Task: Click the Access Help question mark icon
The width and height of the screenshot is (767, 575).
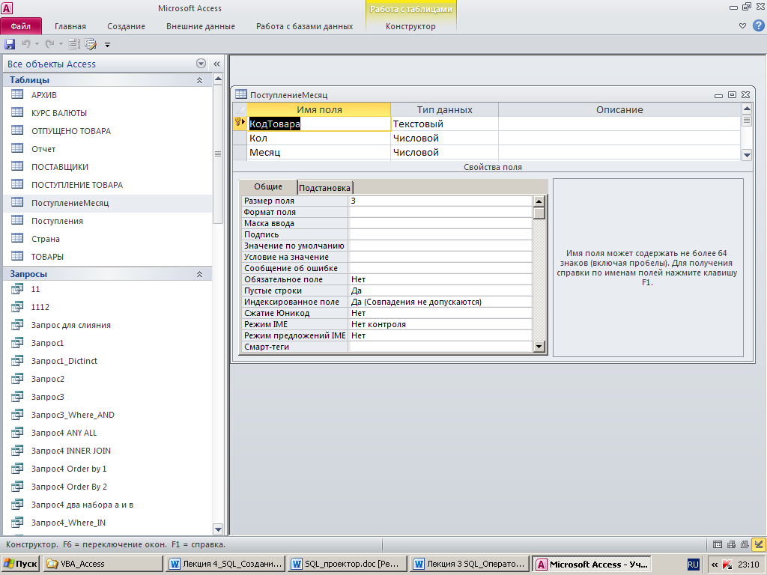Action: [758, 25]
